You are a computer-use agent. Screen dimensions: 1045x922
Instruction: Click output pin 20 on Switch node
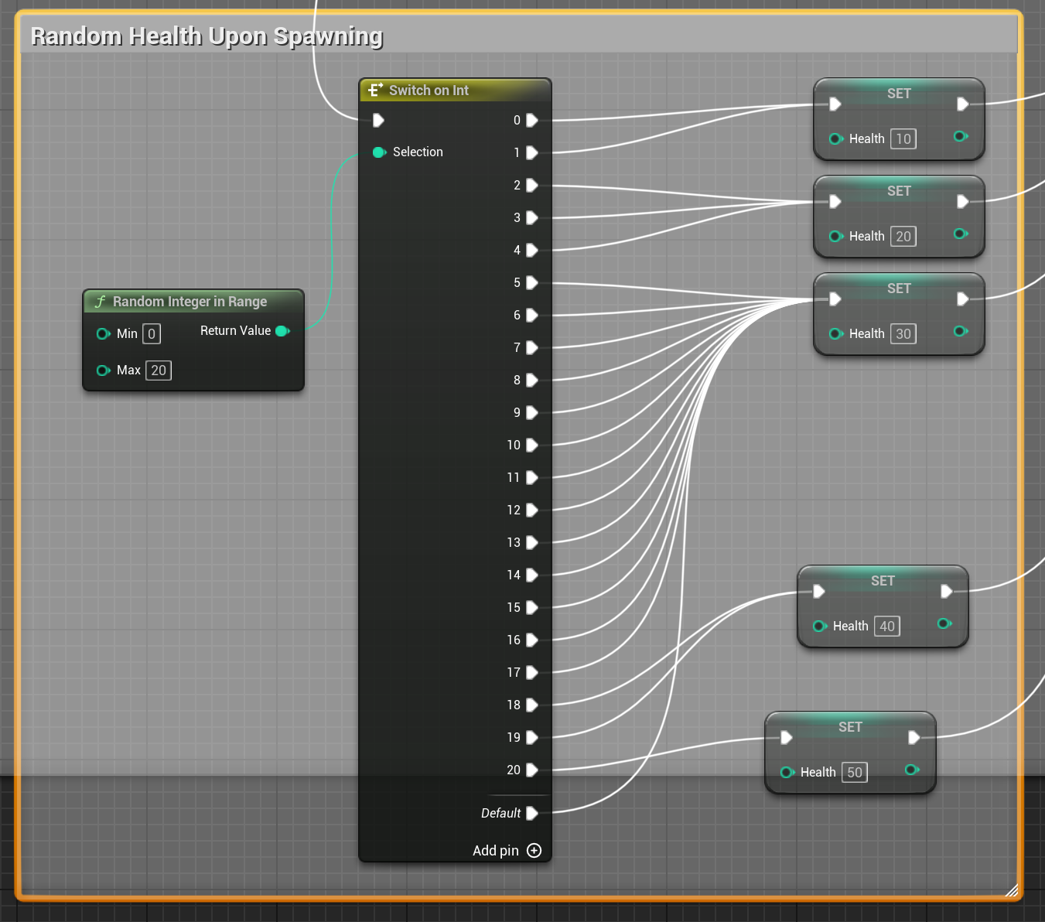[532, 770]
